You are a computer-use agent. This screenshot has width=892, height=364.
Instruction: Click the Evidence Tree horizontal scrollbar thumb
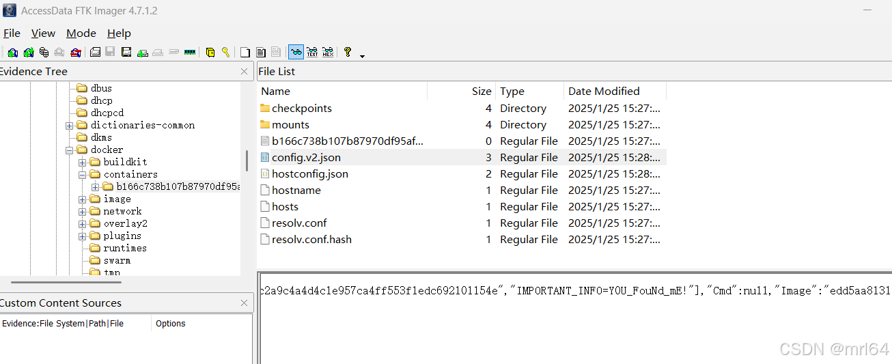[x=66, y=281]
